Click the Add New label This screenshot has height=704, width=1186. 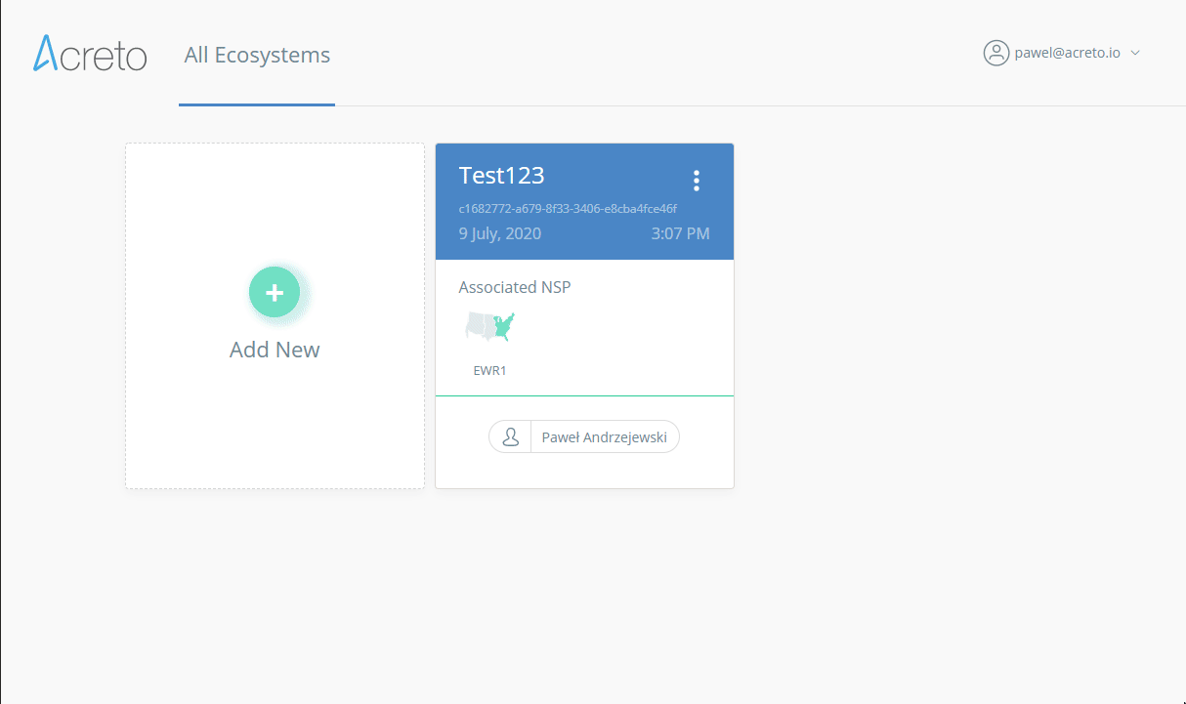(x=275, y=350)
